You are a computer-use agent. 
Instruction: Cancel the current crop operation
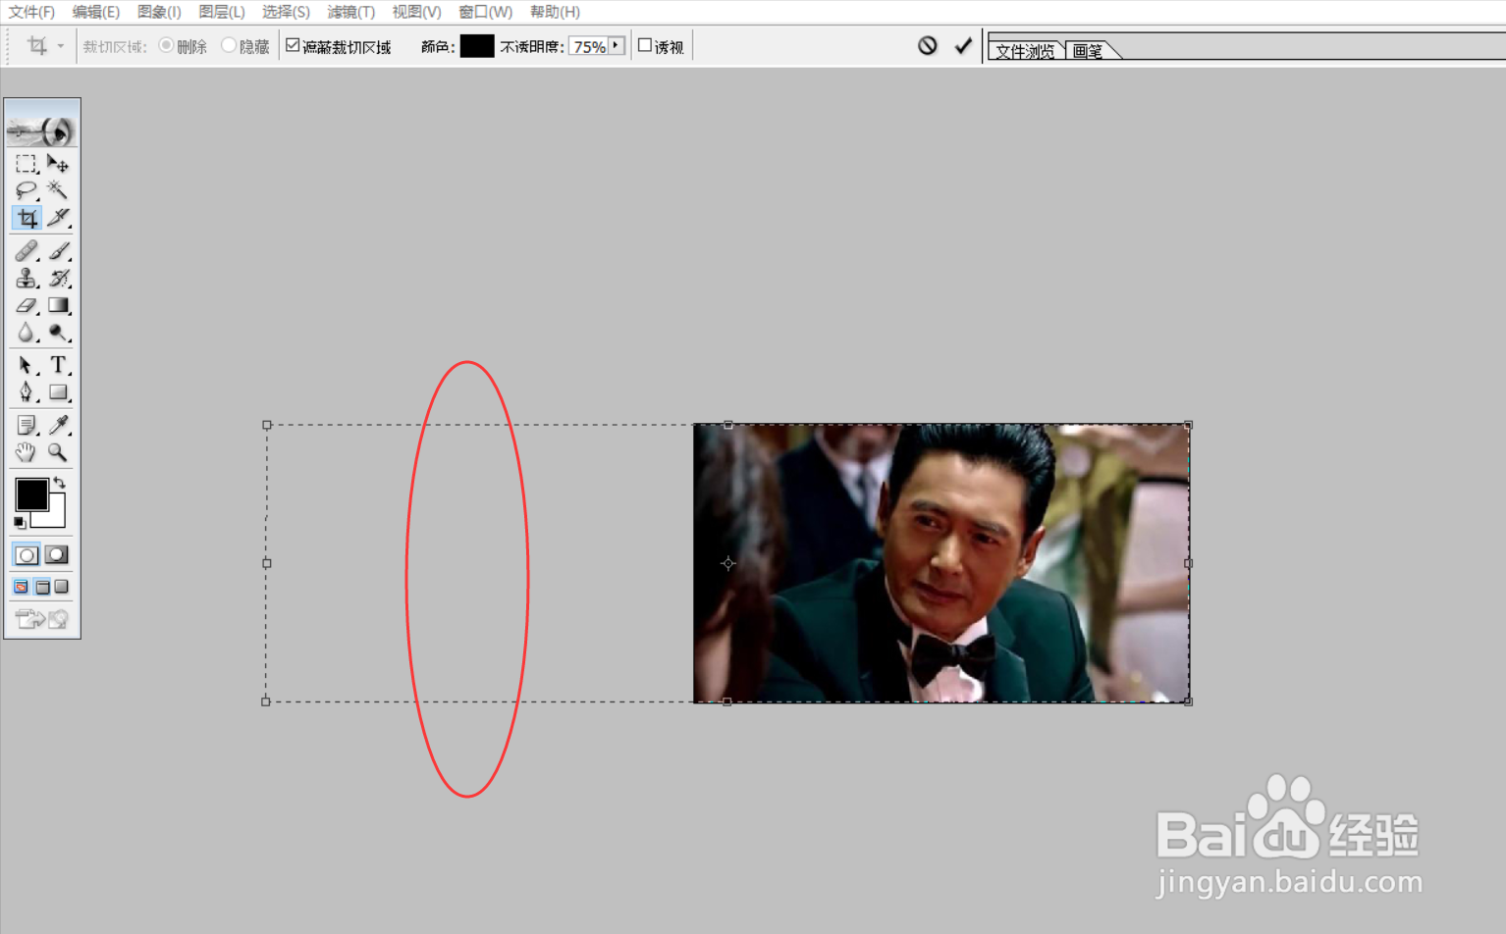[x=928, y=45]
